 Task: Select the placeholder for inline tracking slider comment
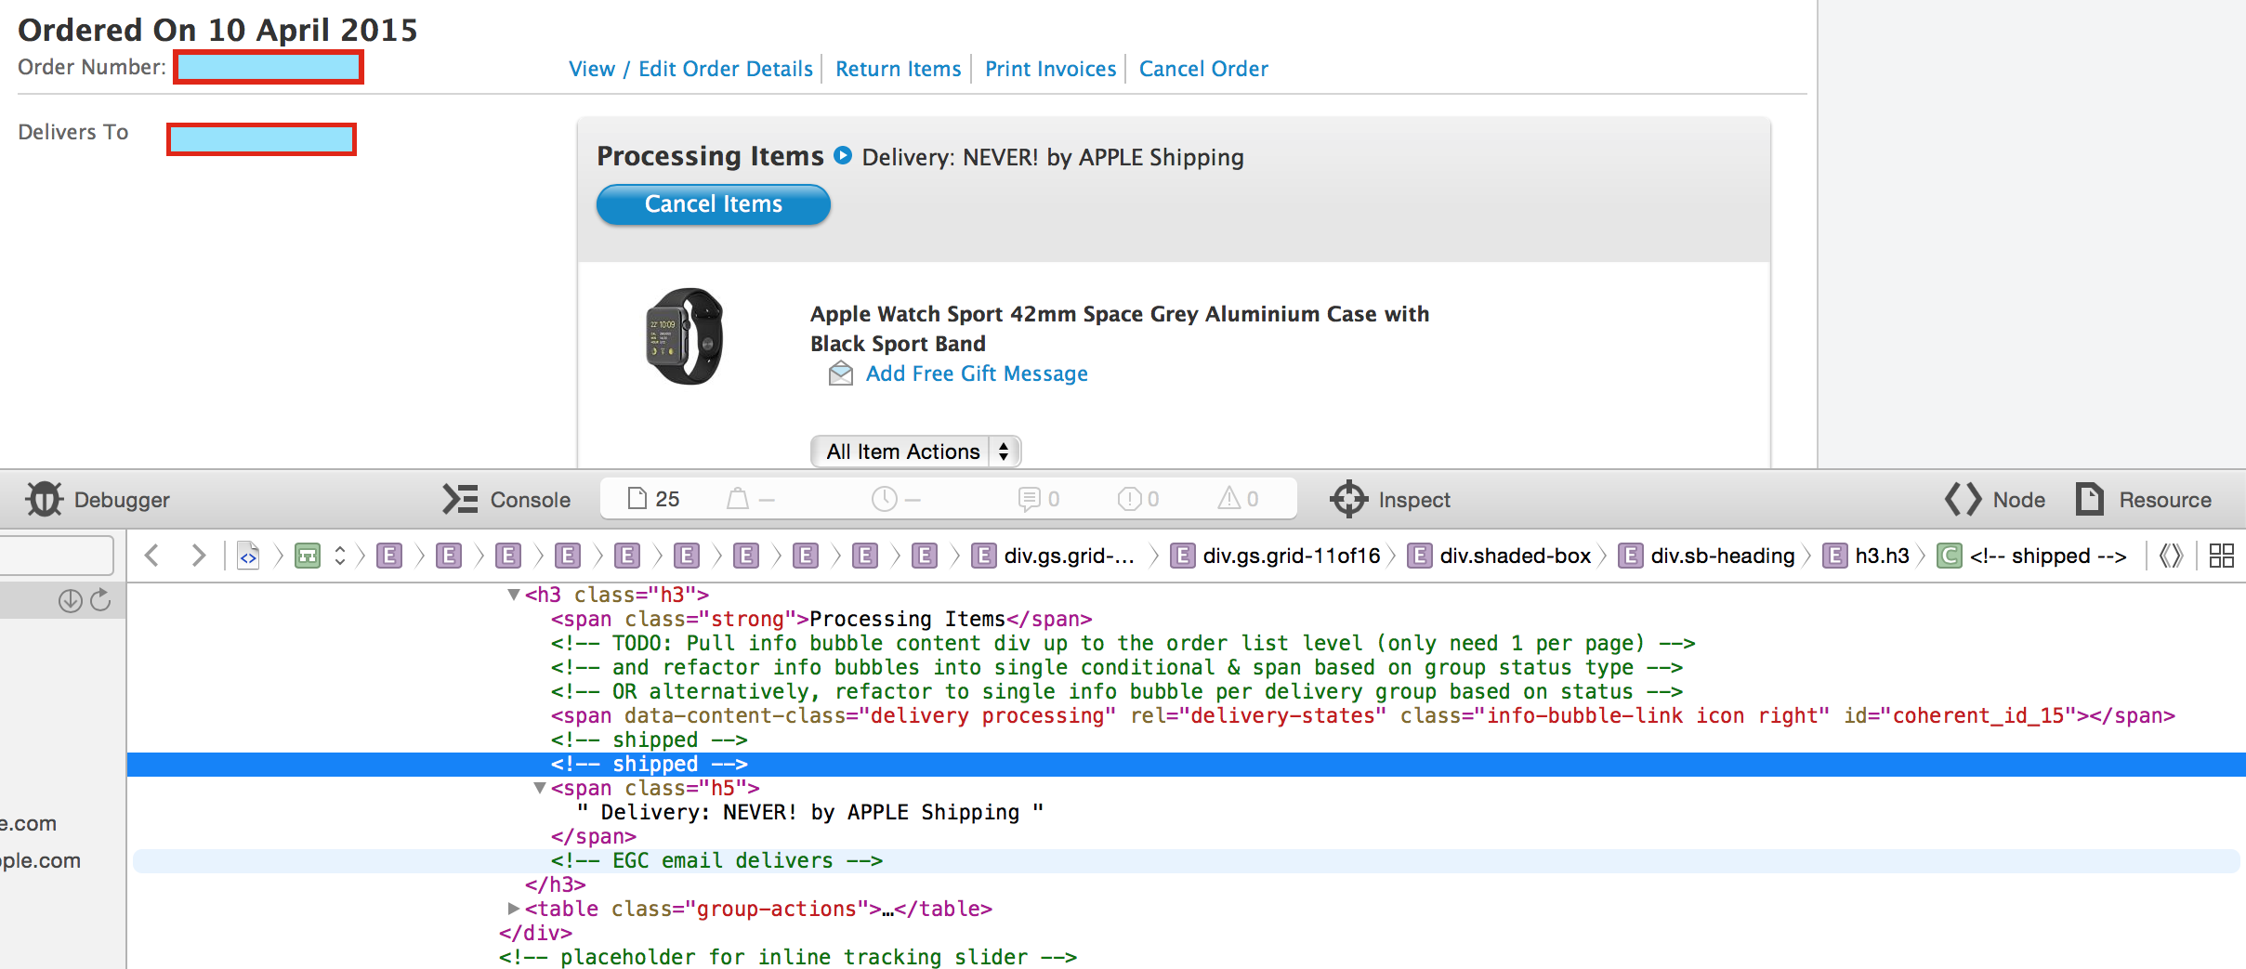pyautogui.click(x=788, y=957)
